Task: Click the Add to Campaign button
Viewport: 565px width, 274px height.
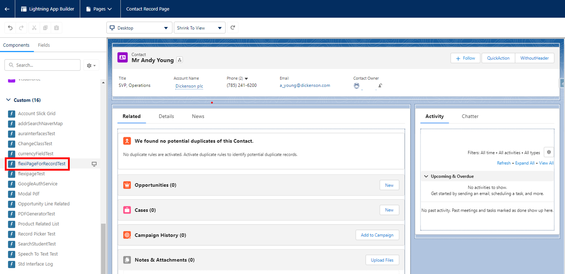Action: point(377,235)
